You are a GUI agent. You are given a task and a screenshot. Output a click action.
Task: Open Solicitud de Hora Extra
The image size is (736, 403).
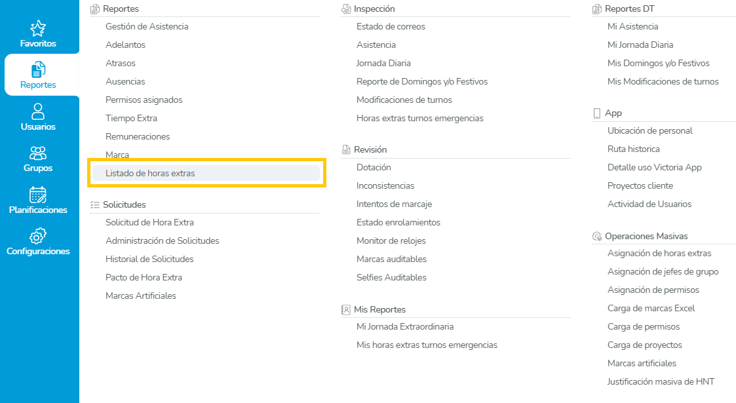pos(149,223)
